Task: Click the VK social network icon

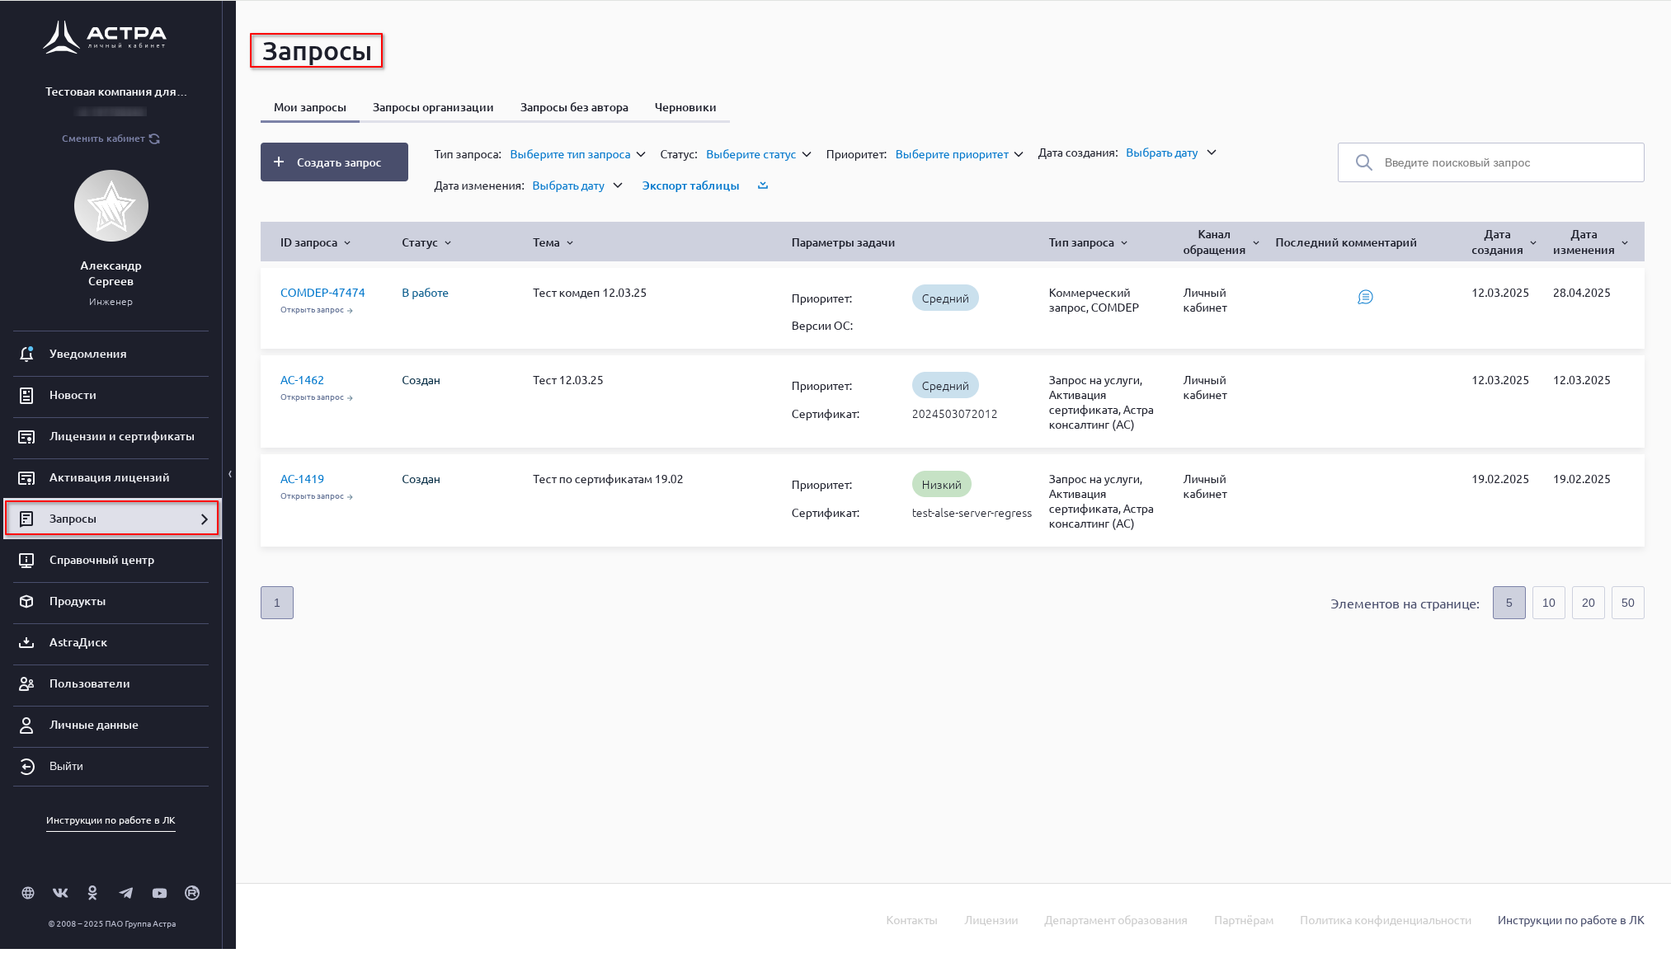Action: (x=60, y=893)
